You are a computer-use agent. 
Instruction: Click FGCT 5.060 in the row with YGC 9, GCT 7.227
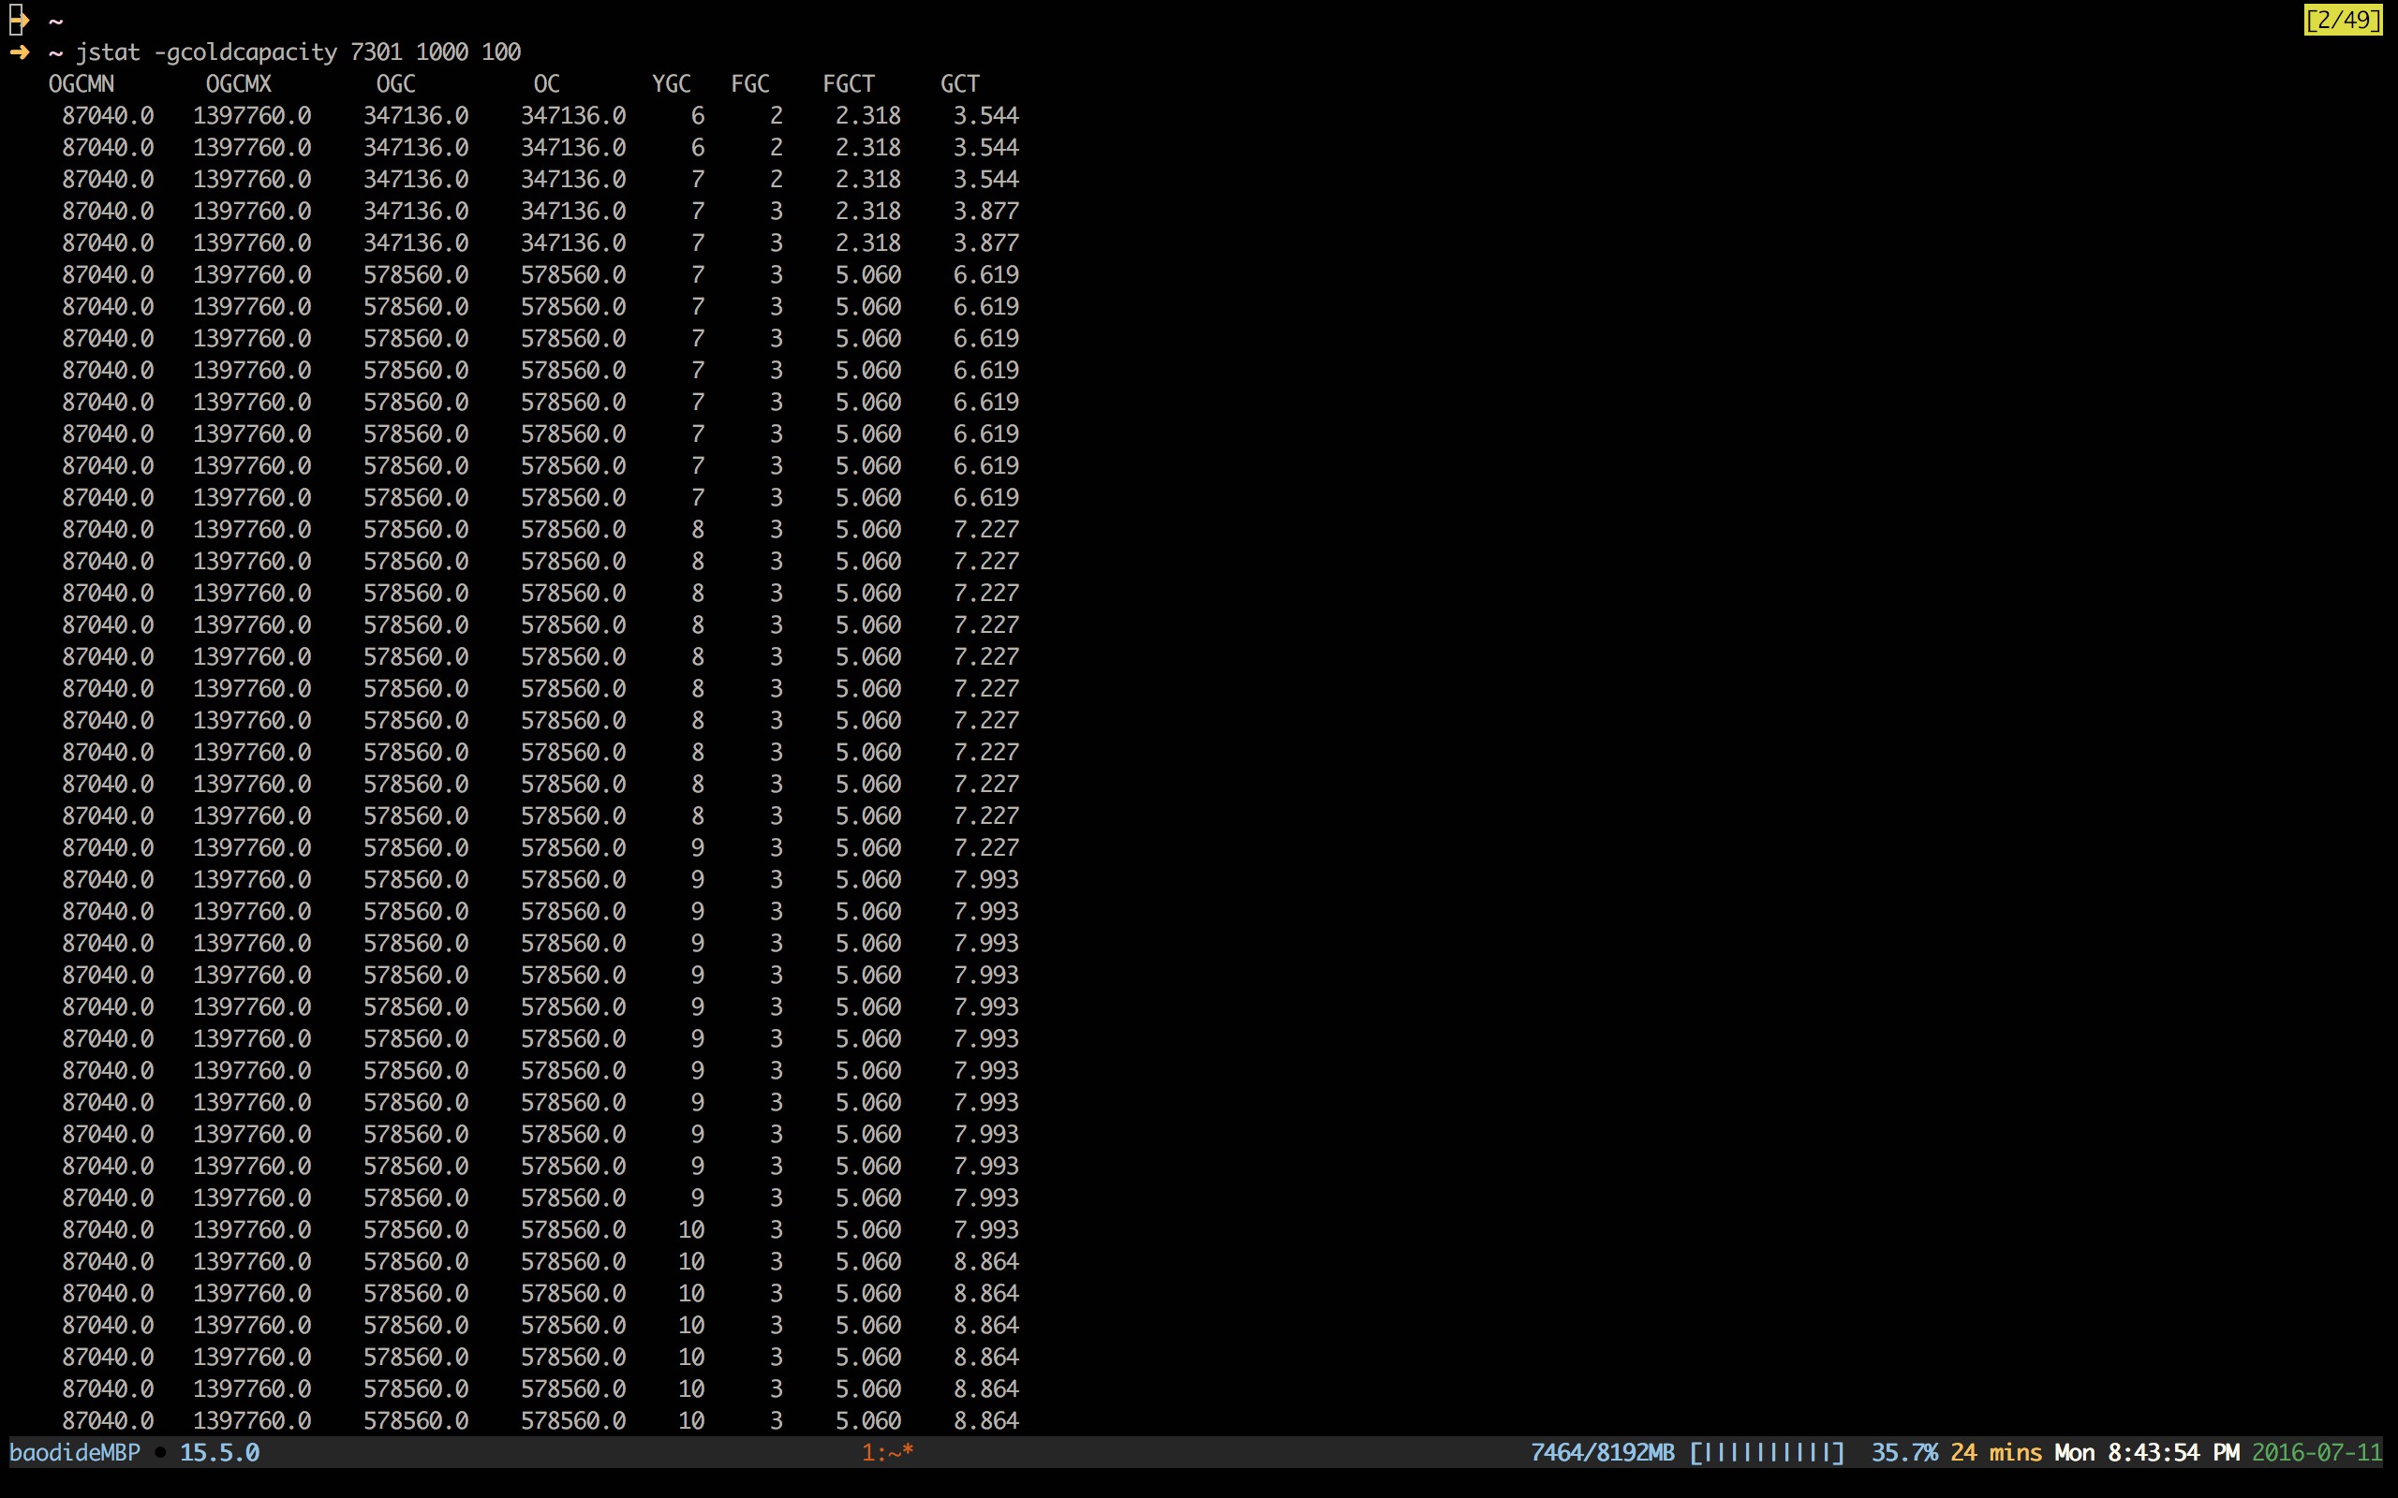click(x=868, y=848)
